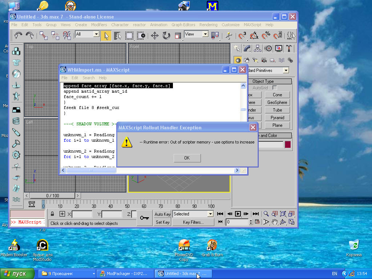Choose the Bind to Space Warp tool
Viewport: 372px width, 279px height.
(67, 36)
